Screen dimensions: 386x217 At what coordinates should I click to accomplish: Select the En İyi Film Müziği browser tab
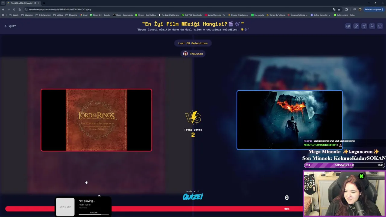[24, 3]
